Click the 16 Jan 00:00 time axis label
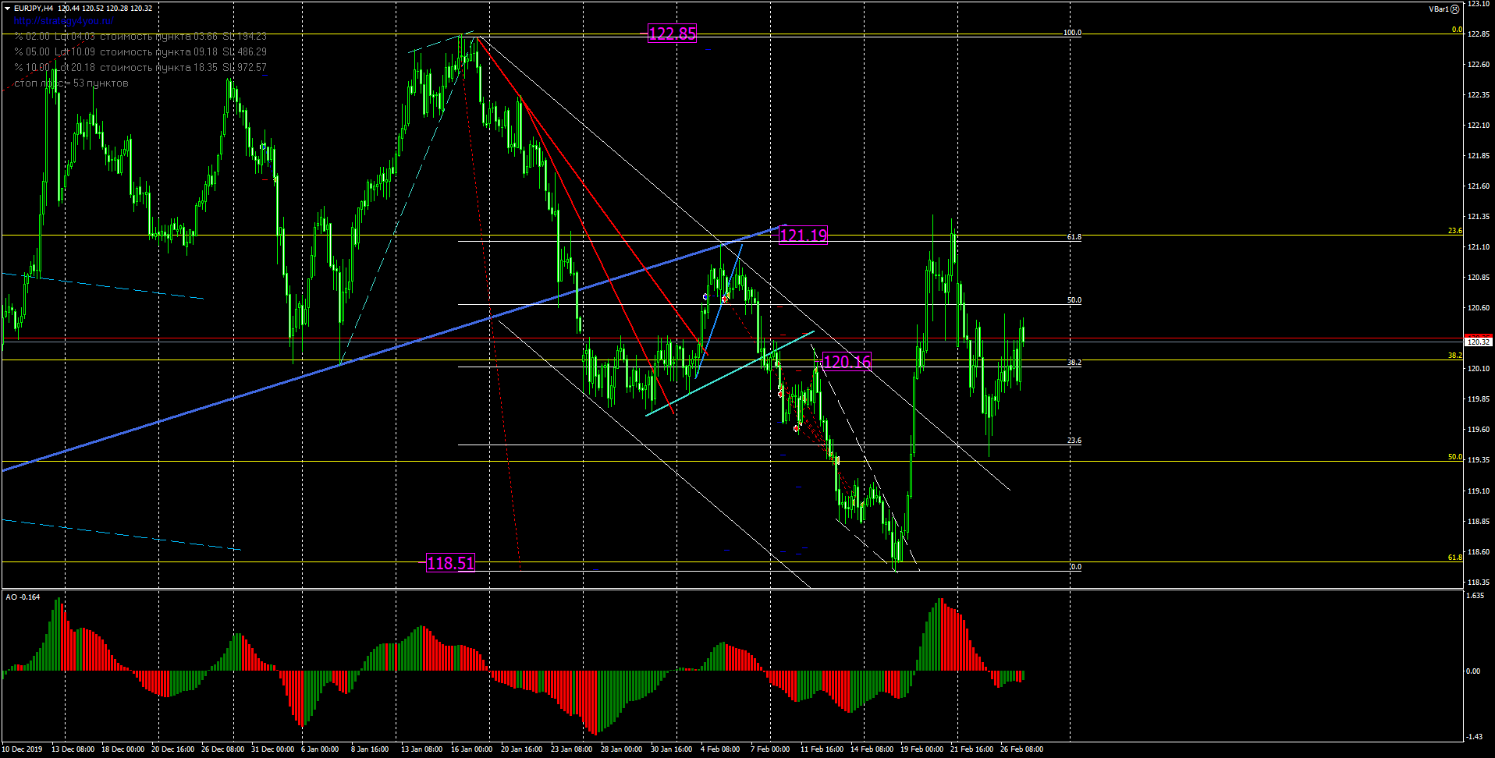 (471, 749)
